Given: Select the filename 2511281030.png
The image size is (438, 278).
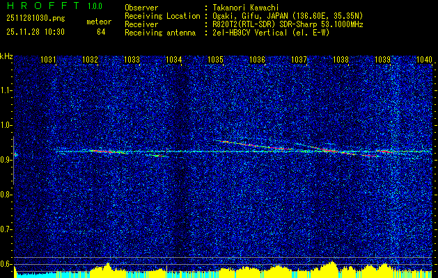Looking at the screenshot, I should coord(36,19).
